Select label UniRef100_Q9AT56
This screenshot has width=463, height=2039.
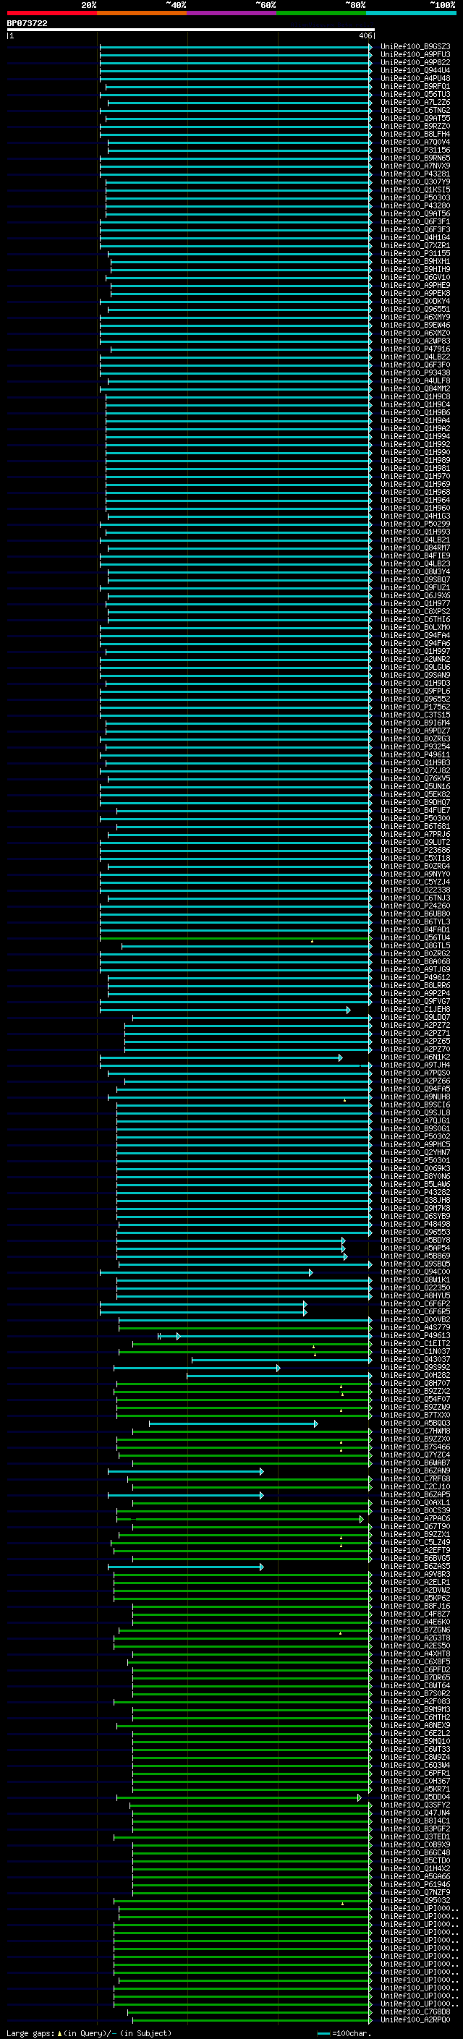click(x=415, y=213)
